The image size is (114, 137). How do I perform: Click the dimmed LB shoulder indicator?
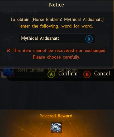point(8,25)
